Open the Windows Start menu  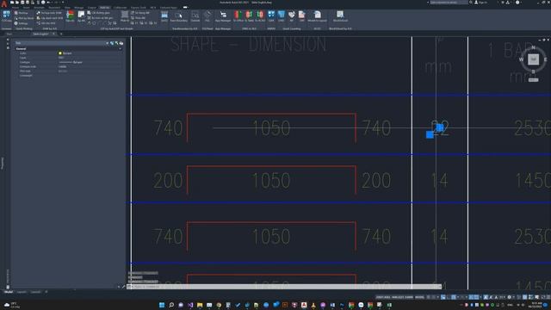coord(162,305)
